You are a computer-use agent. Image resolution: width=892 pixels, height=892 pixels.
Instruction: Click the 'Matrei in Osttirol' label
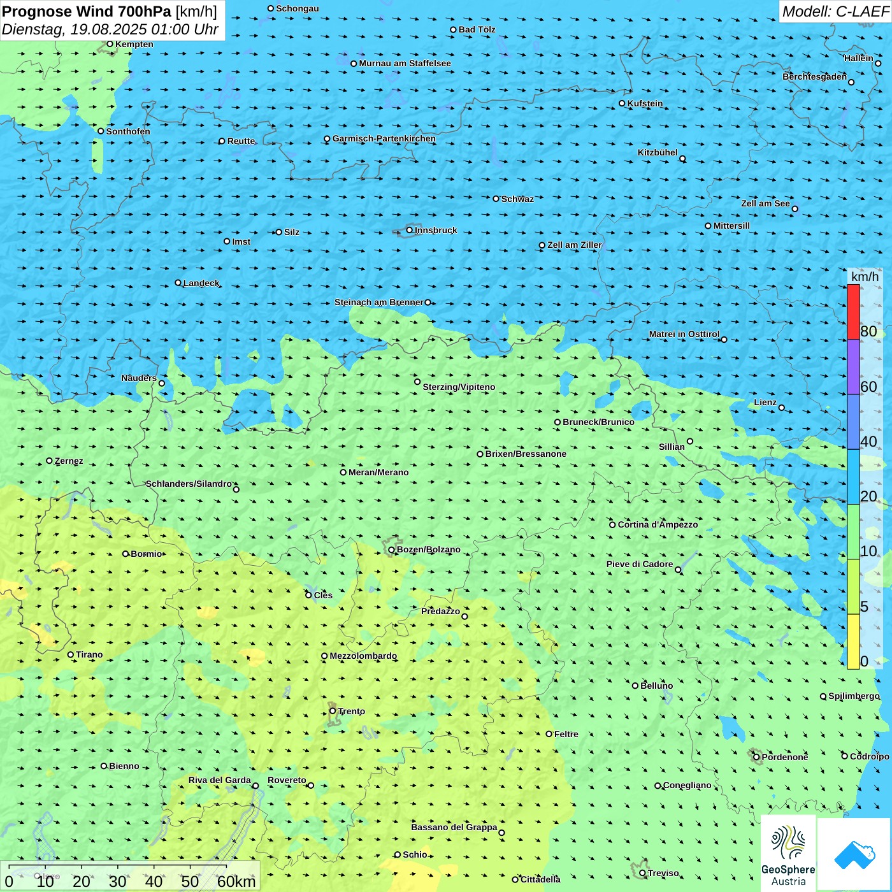coord(684,334)
